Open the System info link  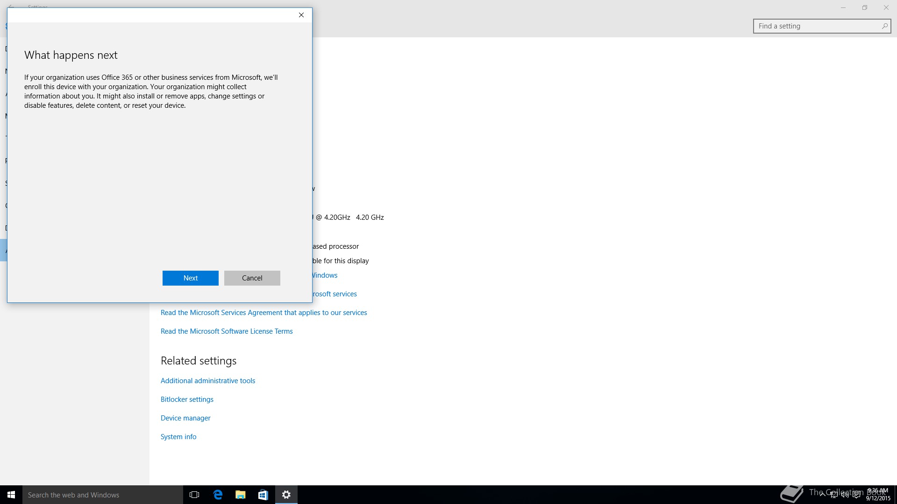[x=178, y=437]
